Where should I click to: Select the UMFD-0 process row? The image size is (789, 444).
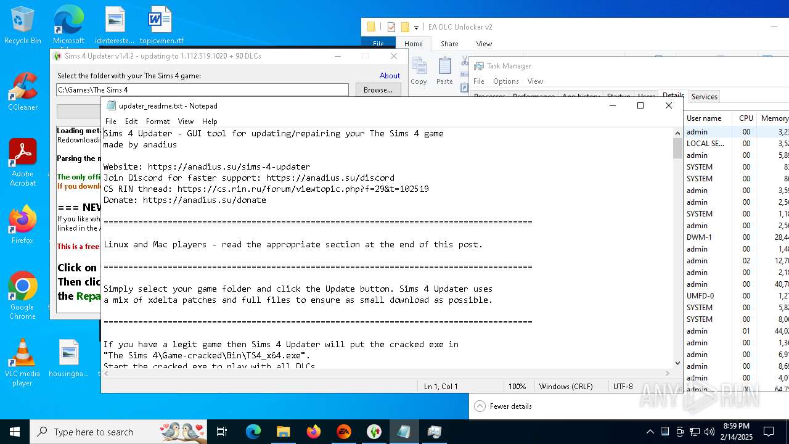tap(737, 296)
